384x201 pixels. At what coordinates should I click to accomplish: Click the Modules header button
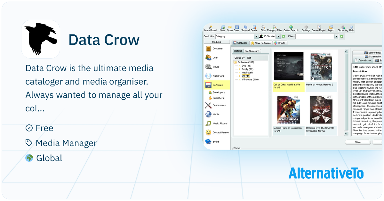point(217,42)
